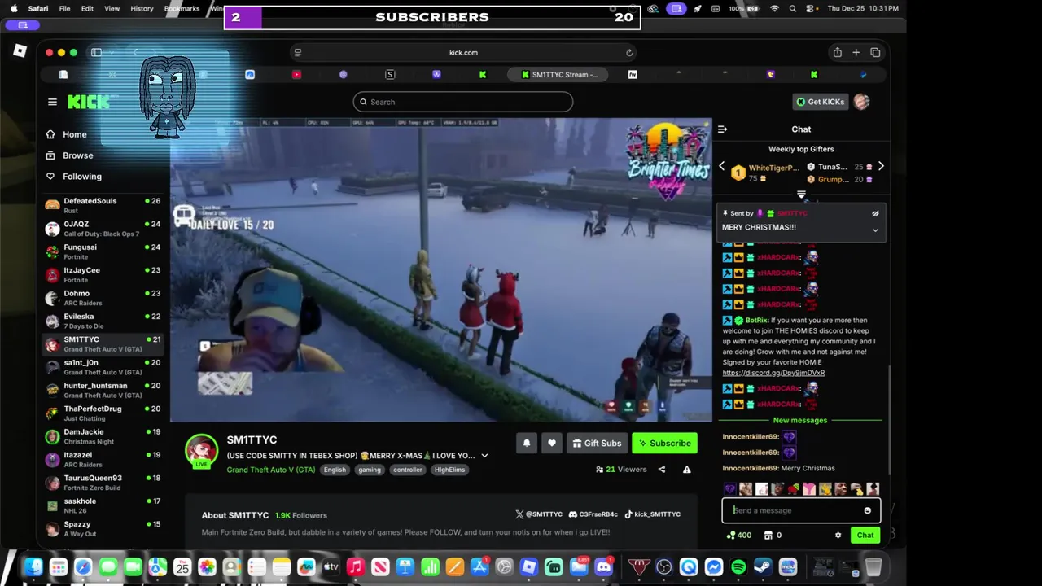Viewport: 1042px width, 586px height.
Task: Open Discord from the Dock
Action: pos(604,567)
